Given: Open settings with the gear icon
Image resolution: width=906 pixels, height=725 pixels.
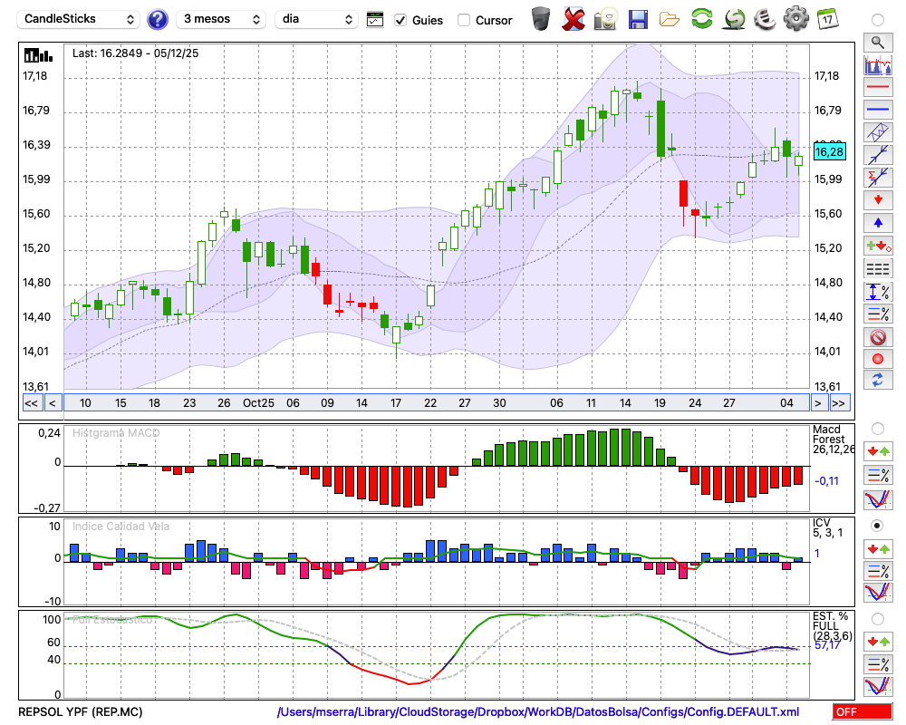Looking at the screenshot, I should tap(796, 18).
